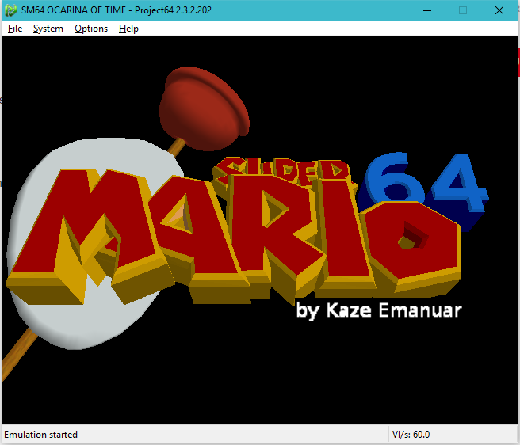This screenshot has width=520, height=445.
Task: Maximize the Project64 window
Action: coord(463,10)
